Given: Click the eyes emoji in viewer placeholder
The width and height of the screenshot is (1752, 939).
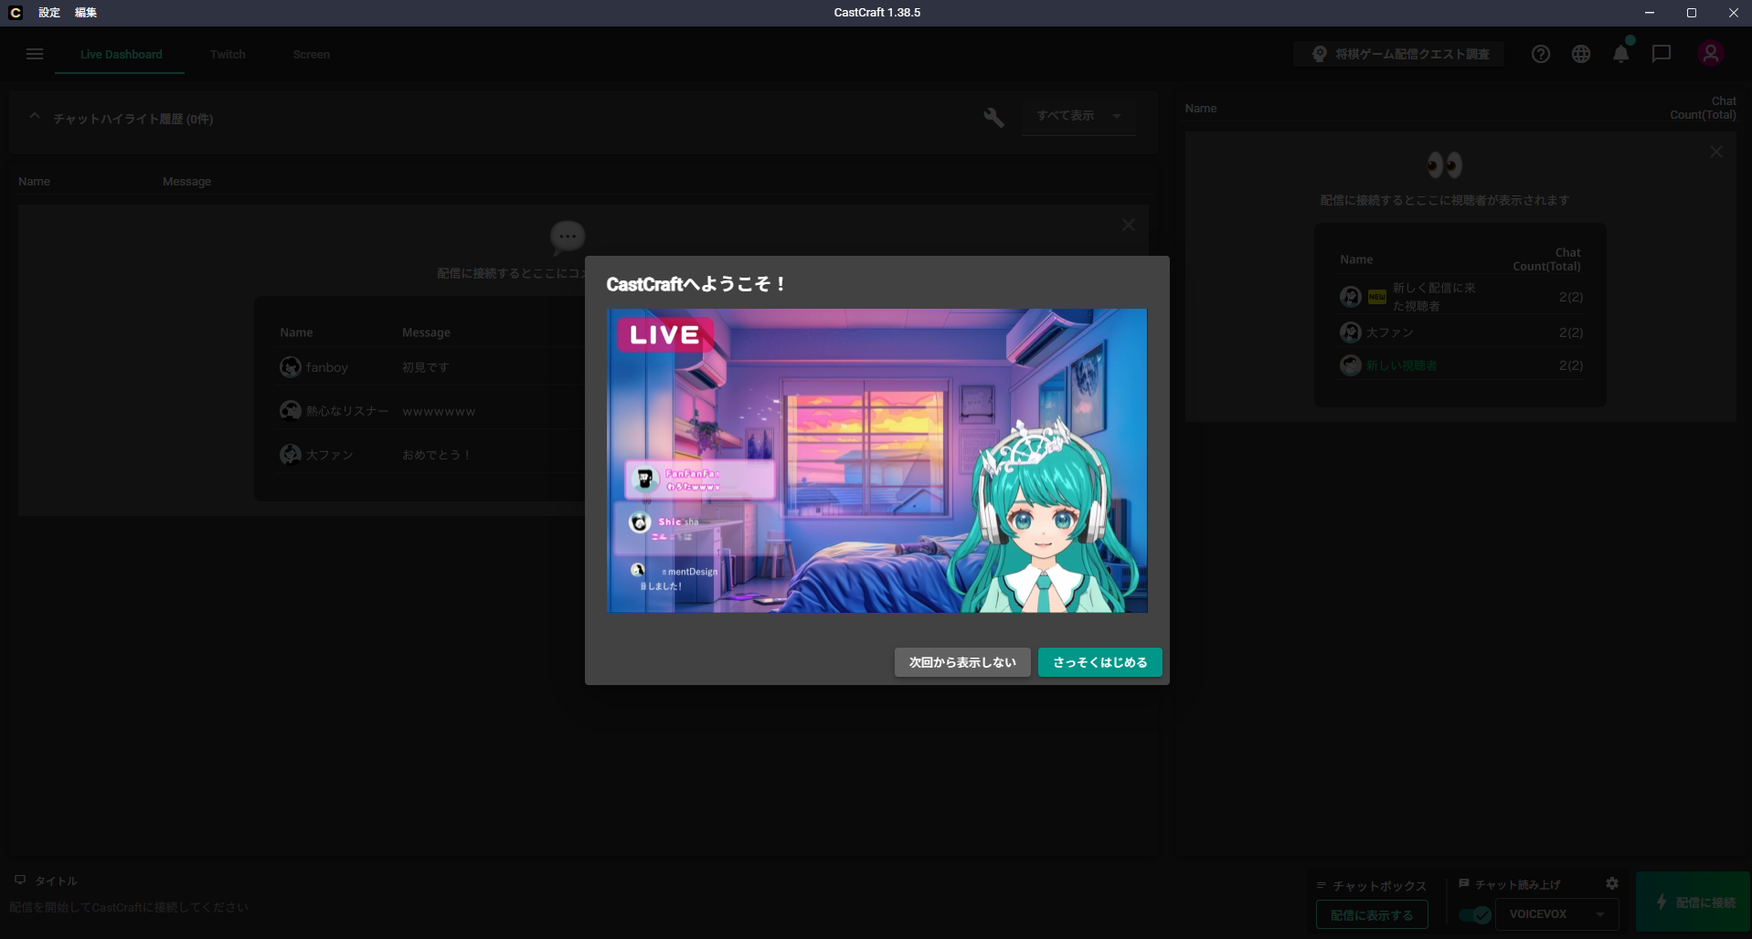Looking at the screenshot, I should click(x=1445, y=164).
